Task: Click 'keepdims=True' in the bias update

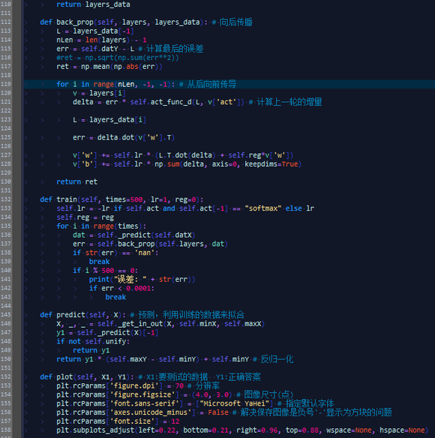Action: pos(271,164)
